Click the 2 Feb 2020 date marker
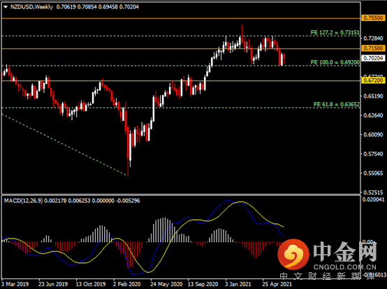The image size is (387, 289). click(x=127, y=284)
